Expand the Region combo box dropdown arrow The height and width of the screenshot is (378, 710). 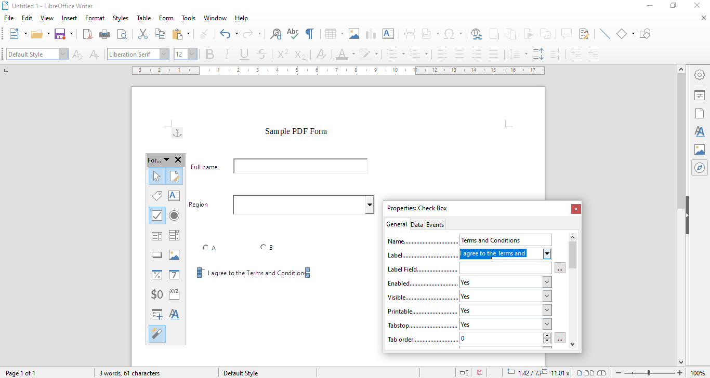tap(370, 204)
